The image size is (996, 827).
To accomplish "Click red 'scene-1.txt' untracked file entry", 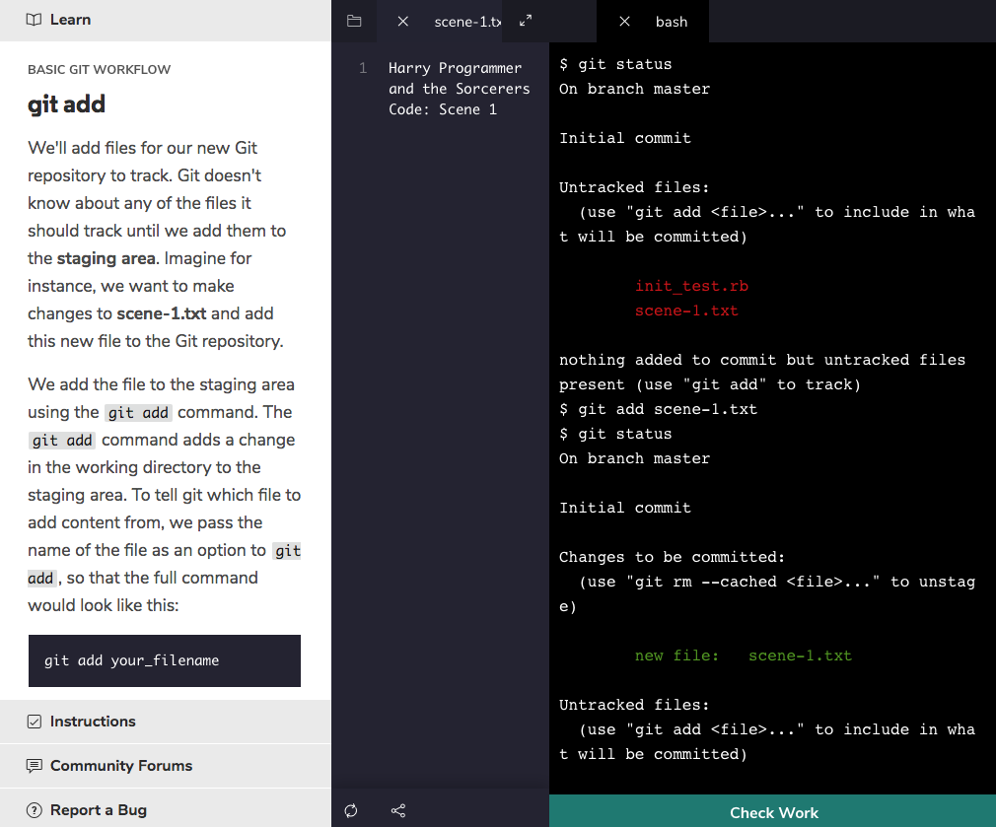I will click(686, 311).
